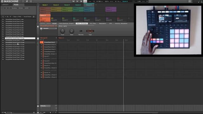203x114 pixels.
Task: Select Group G1
Action: point(111,19)
